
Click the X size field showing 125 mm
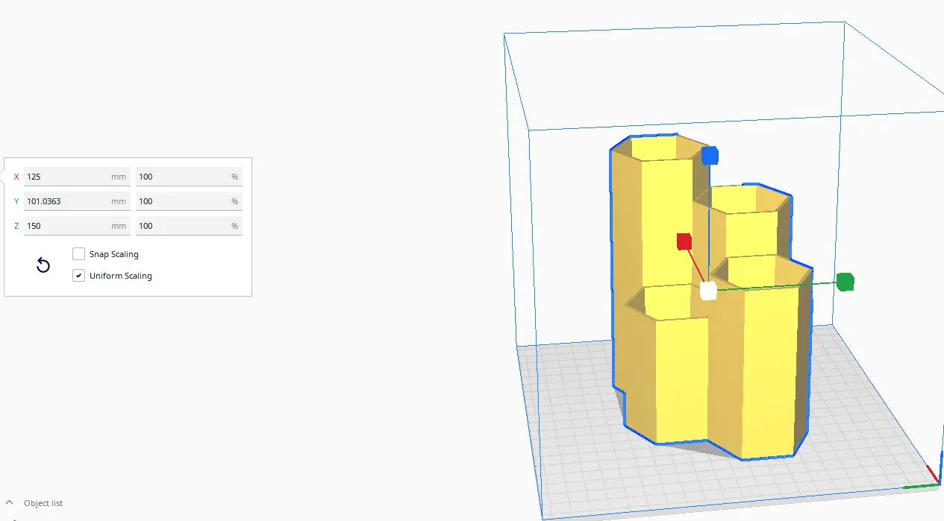click(77, 177)
